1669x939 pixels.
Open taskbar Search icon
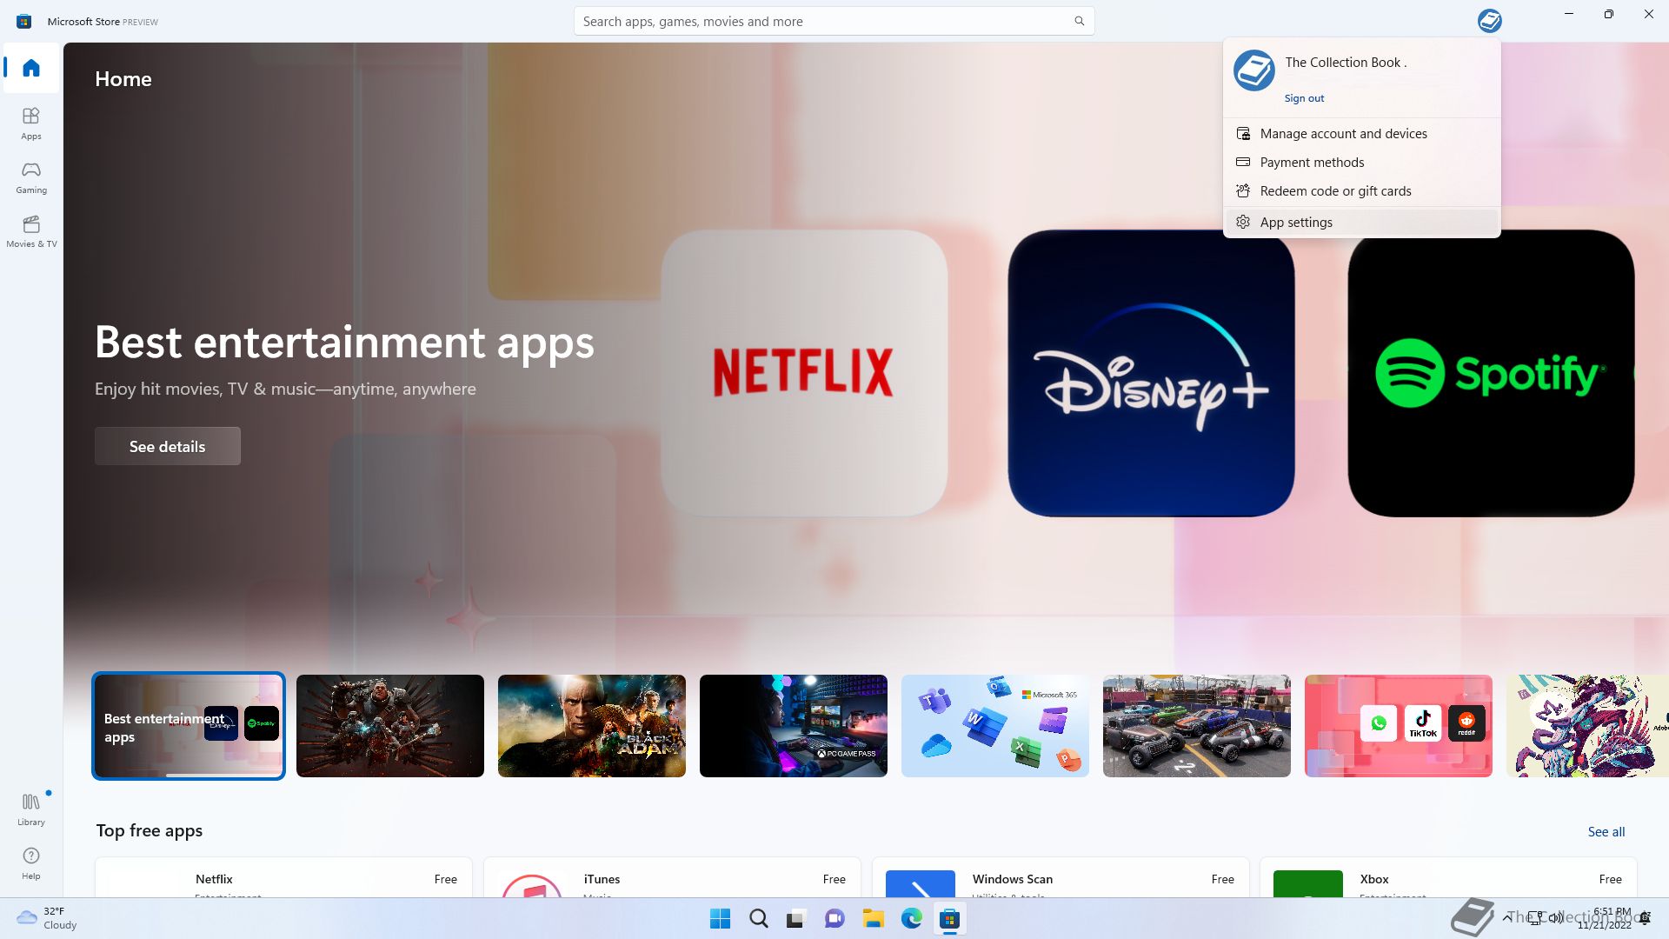[x=758, y=919]
